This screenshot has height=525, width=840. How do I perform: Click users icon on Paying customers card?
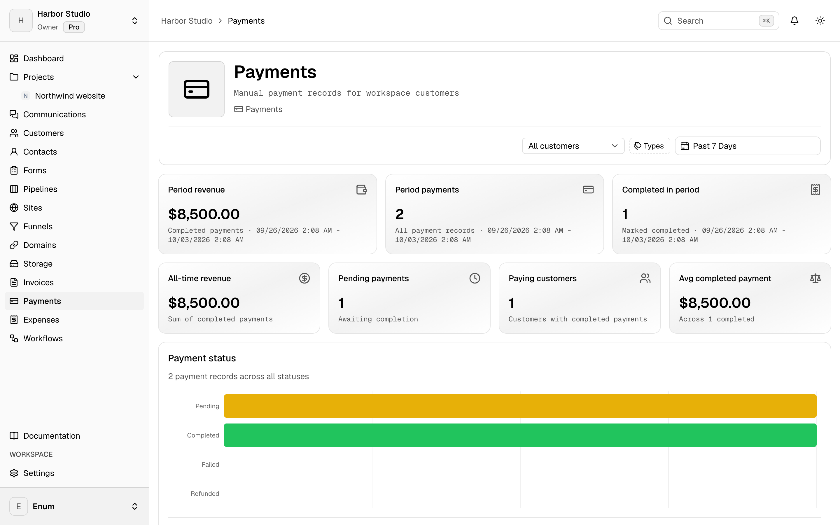pyautogui.click(x=645, y=278)
